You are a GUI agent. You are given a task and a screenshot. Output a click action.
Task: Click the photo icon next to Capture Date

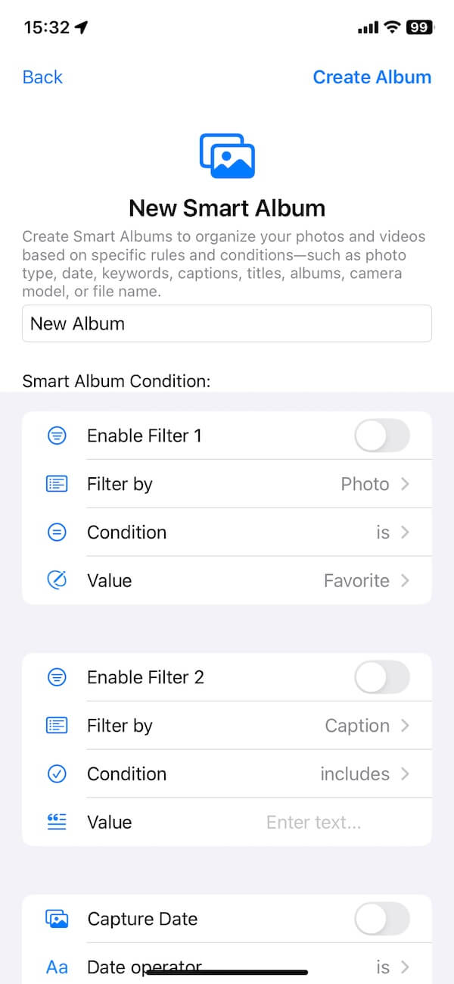[x=57, y=919]
